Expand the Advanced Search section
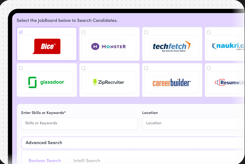This screenshot has width=245, height=164. coord(44,142)
